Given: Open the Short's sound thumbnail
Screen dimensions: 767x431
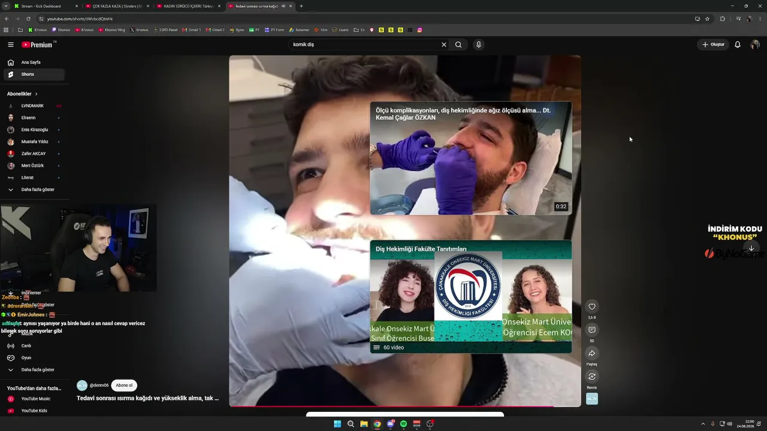Looking at the screenshot, I should coord(592,399).
